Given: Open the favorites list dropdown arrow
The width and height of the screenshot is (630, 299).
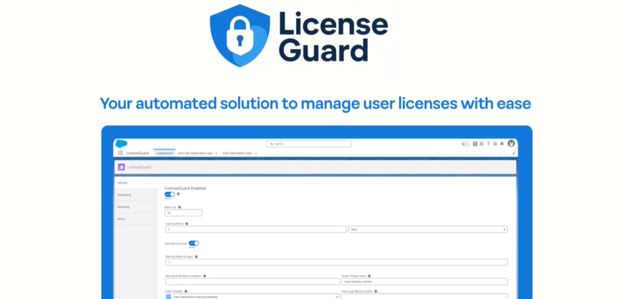Looking at the screenshot, I should click(467, 144).
